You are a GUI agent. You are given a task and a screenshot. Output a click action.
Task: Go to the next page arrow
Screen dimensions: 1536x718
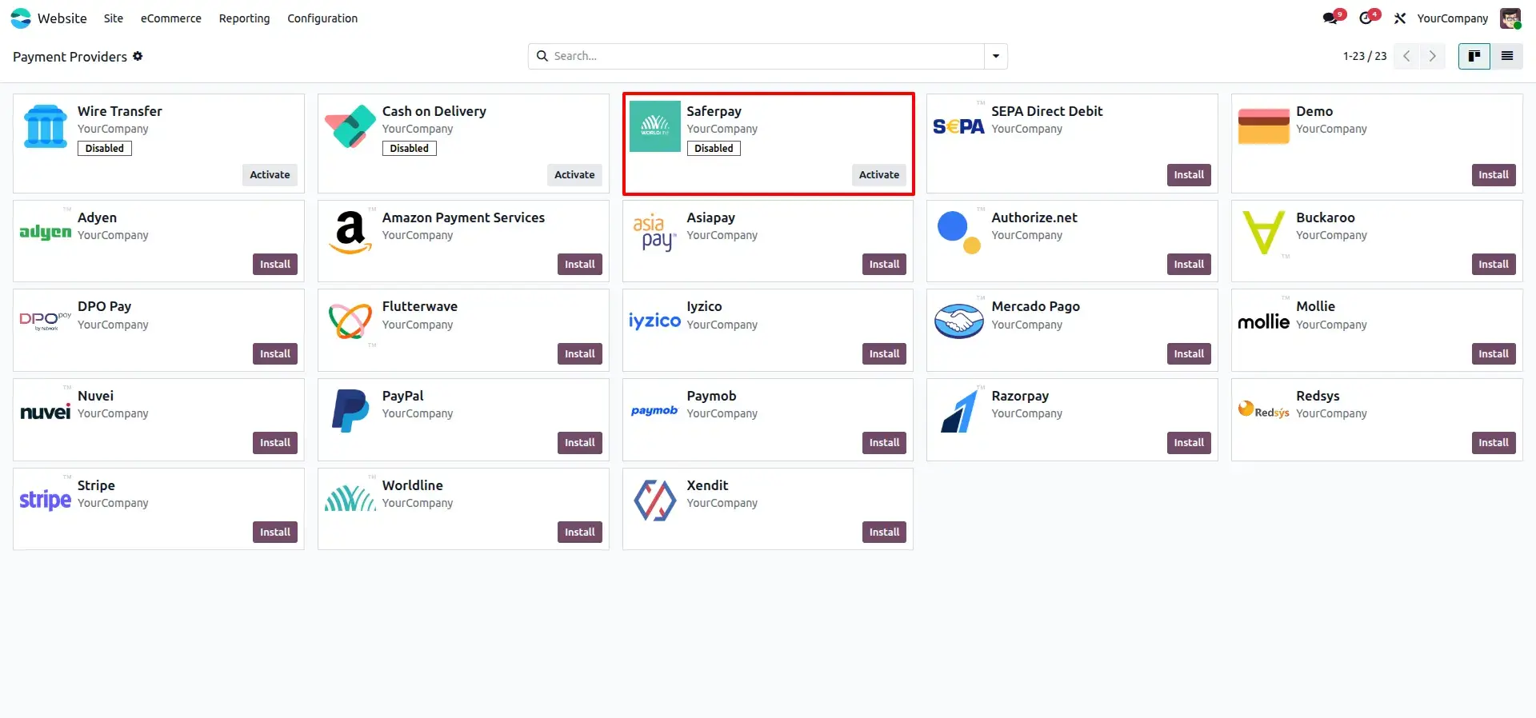1433,56
